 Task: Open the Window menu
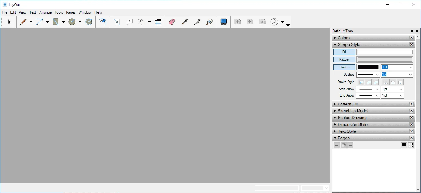click(85, 12)
